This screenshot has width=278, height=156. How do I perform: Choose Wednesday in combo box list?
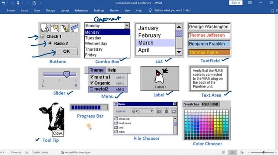(x=107, y=44)
